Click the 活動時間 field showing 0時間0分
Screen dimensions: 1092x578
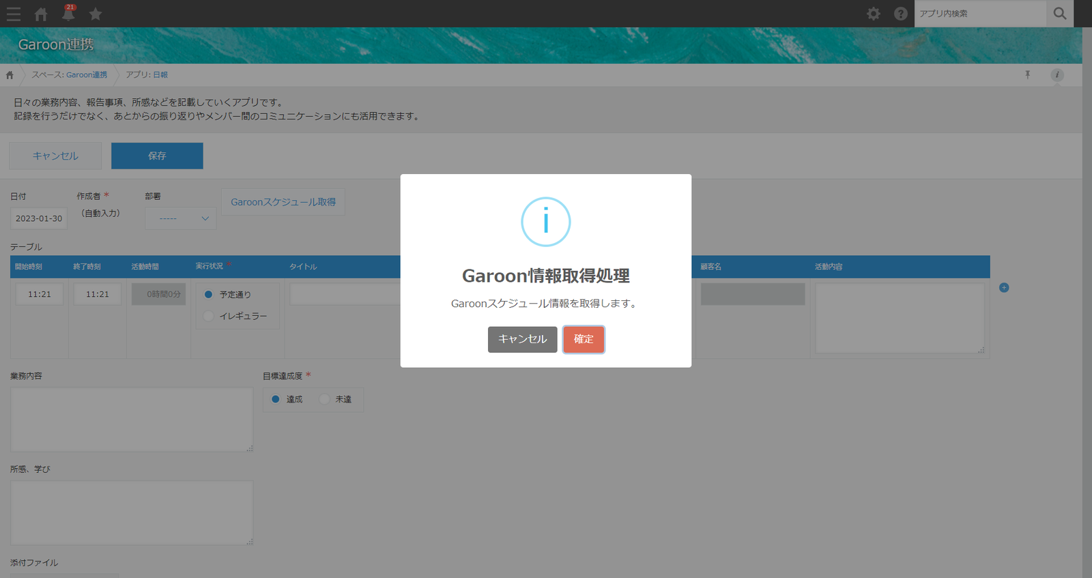[159, 294]
